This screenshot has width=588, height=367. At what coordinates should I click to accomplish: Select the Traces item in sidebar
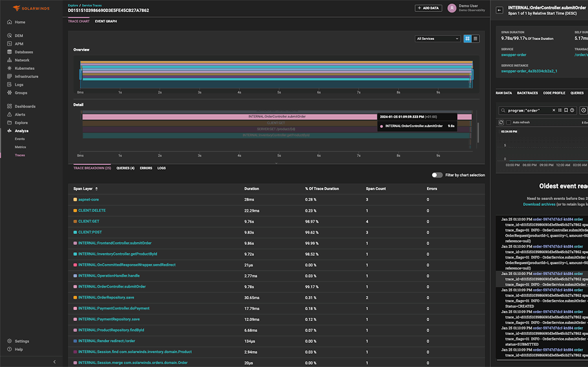click(x=21, y=155)
